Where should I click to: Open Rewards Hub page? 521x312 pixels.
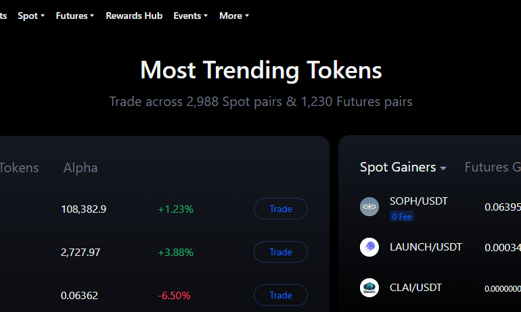pyautogui.click(x=134, y=16)
